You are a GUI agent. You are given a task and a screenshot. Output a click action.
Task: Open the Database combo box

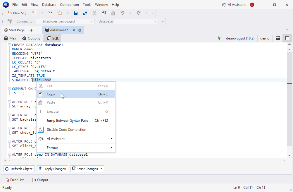(136, 21)
